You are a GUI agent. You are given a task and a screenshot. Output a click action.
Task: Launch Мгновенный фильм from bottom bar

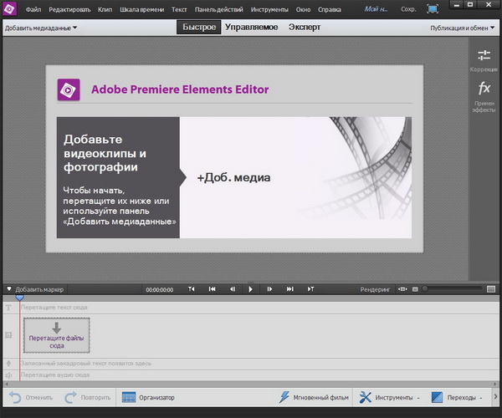coord(284,397)
